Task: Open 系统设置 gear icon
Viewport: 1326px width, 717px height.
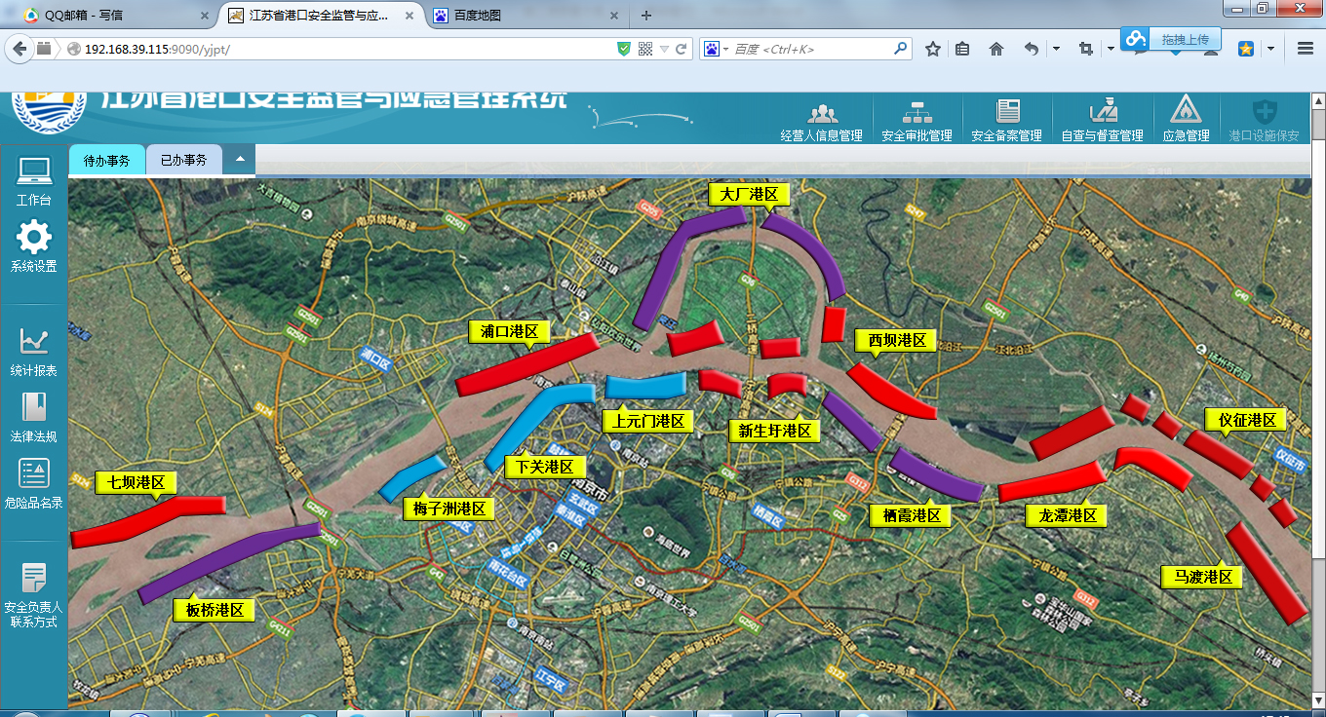Action: coord(34,240)
